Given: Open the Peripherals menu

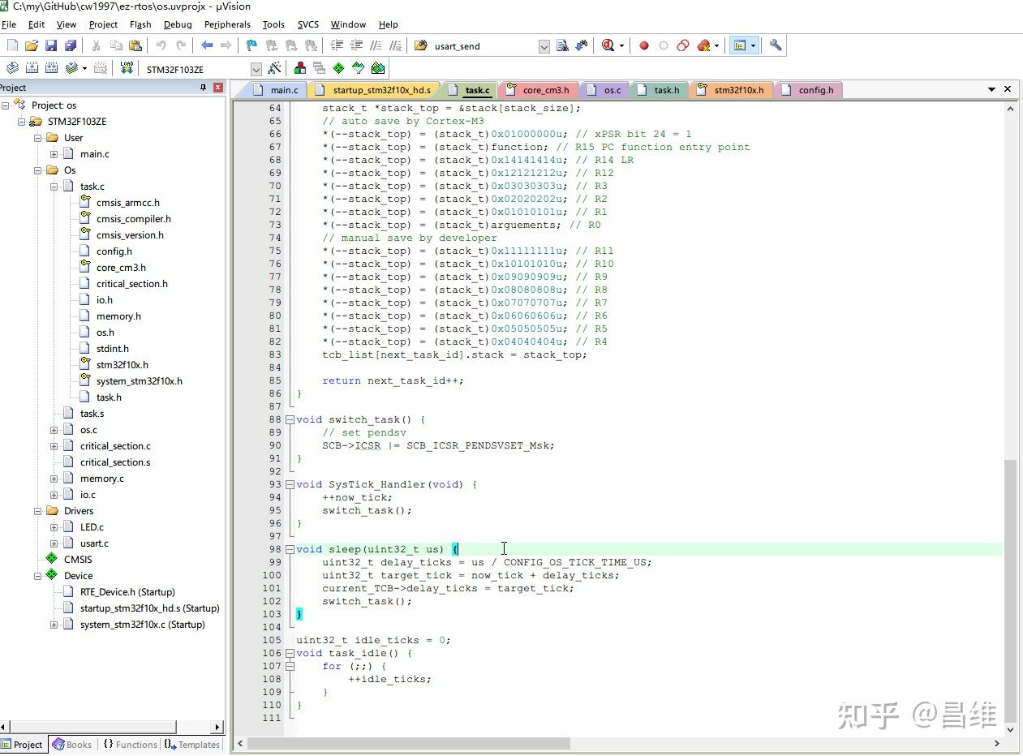Looking at the screenshot, I should tap(226, 24).
